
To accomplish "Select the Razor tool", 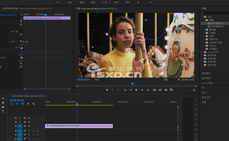I will click(3, 103).
